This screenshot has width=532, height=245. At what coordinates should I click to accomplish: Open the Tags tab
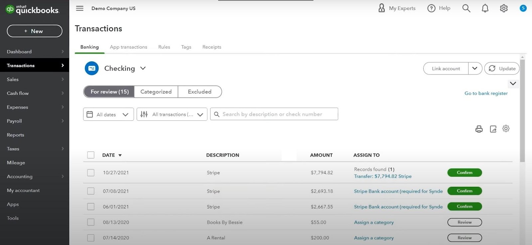[186, 47]
